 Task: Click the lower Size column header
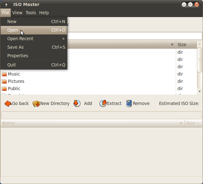pyautogui.click(x=193, y=123)
